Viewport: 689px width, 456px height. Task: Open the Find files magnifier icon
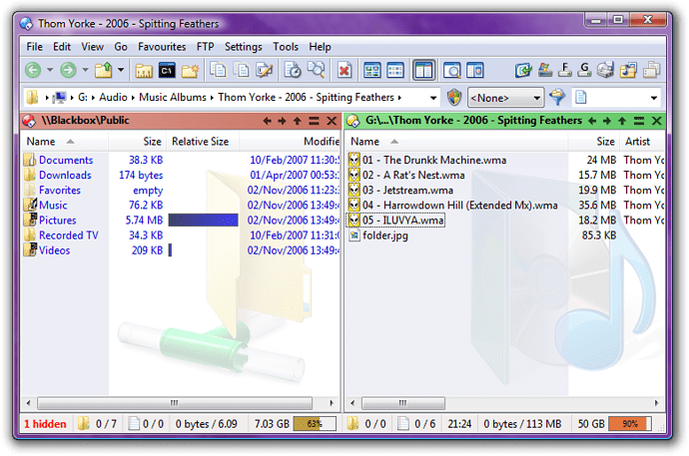pyautogui.click(x=316, y=70)
